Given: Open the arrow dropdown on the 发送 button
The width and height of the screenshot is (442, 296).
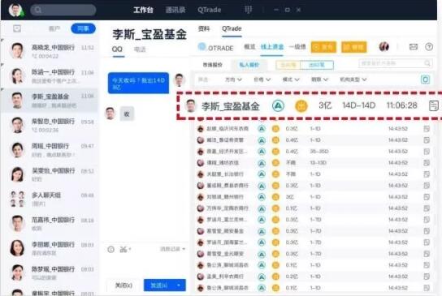Looking at the screenshot, I should [179, 285].
